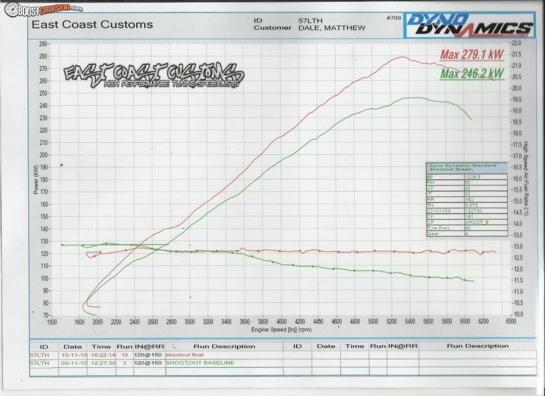Click the "High Speed Air:Fuel Ratio" axis label

526,178
